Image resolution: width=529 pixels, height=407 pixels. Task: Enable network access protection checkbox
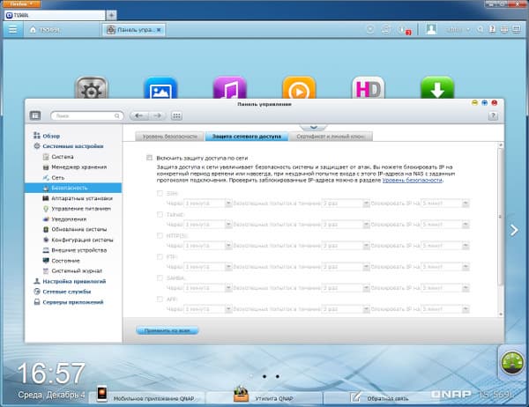(149, 158)
